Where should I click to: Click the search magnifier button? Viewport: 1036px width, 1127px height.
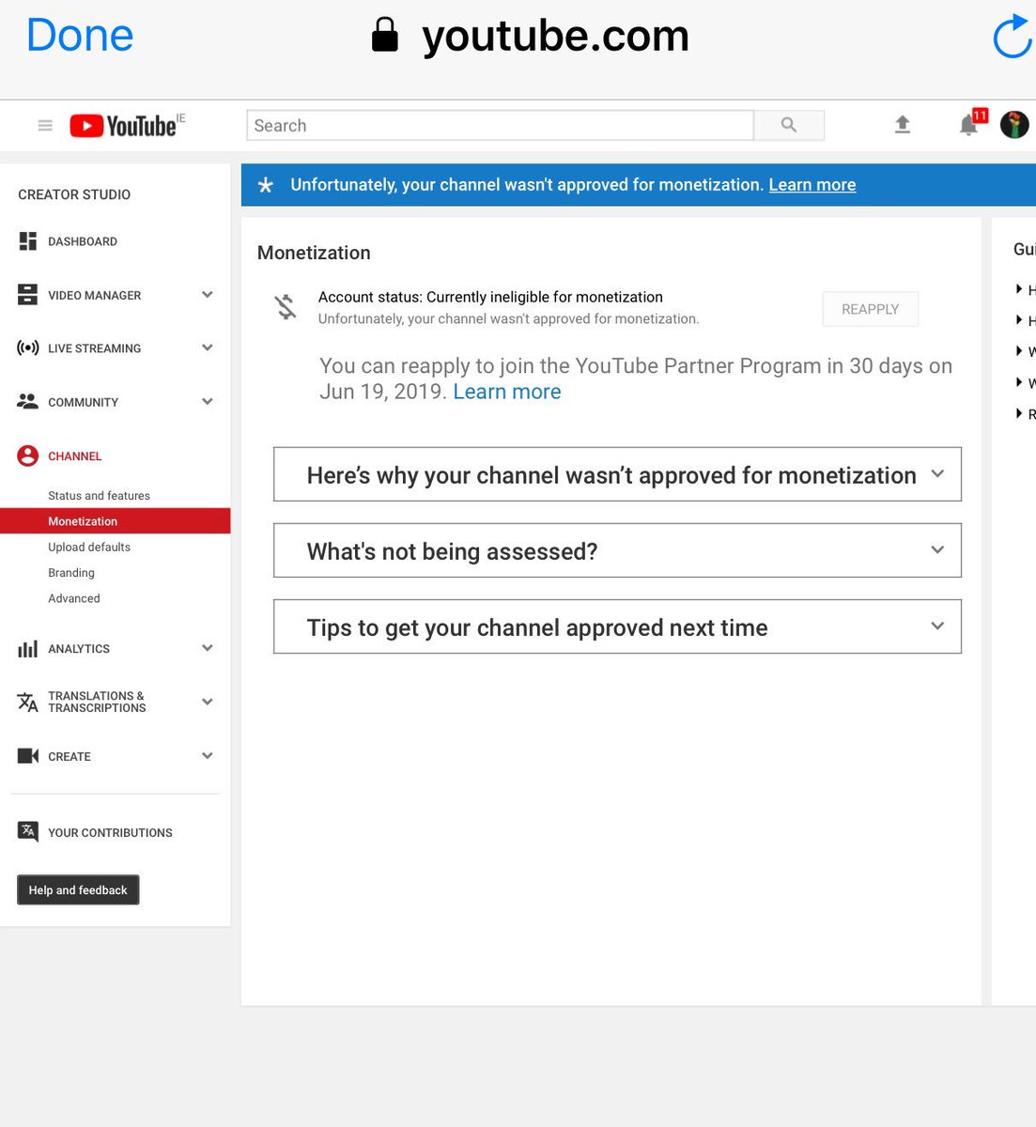(x=789, y=125)
